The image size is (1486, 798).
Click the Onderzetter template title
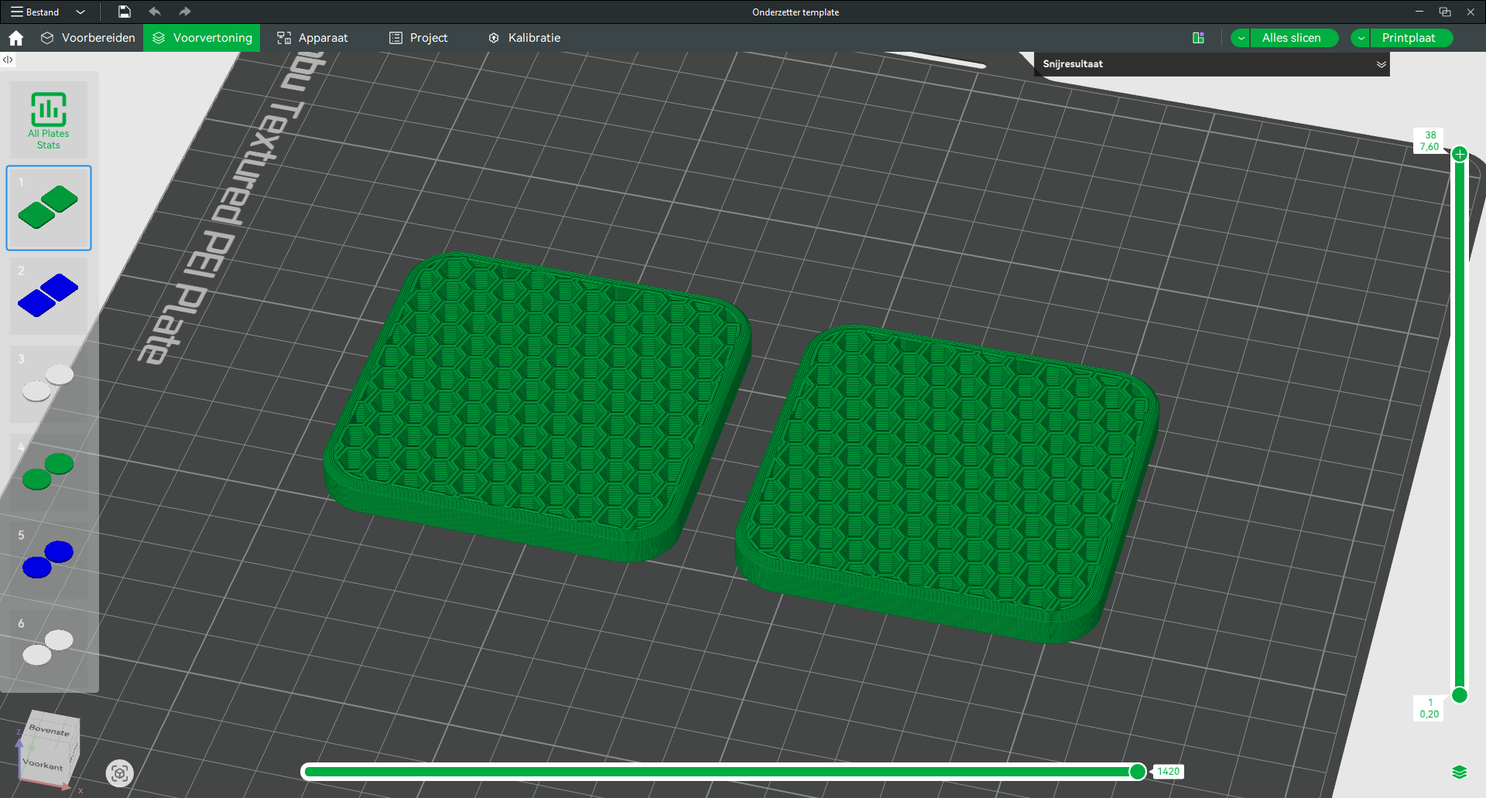[796, 12]
